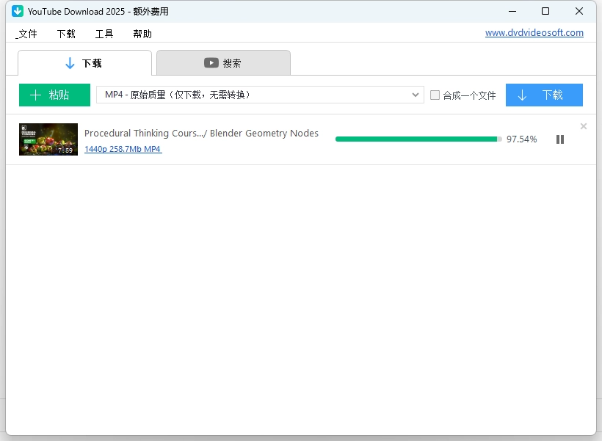Select the 下载 tab with arrow icon
Image resolution: width=602 pixels, height=441 pixels.
pyautogui.click(x=84, y=63)
